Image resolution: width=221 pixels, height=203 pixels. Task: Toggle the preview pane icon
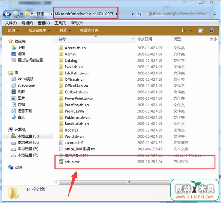201,30
